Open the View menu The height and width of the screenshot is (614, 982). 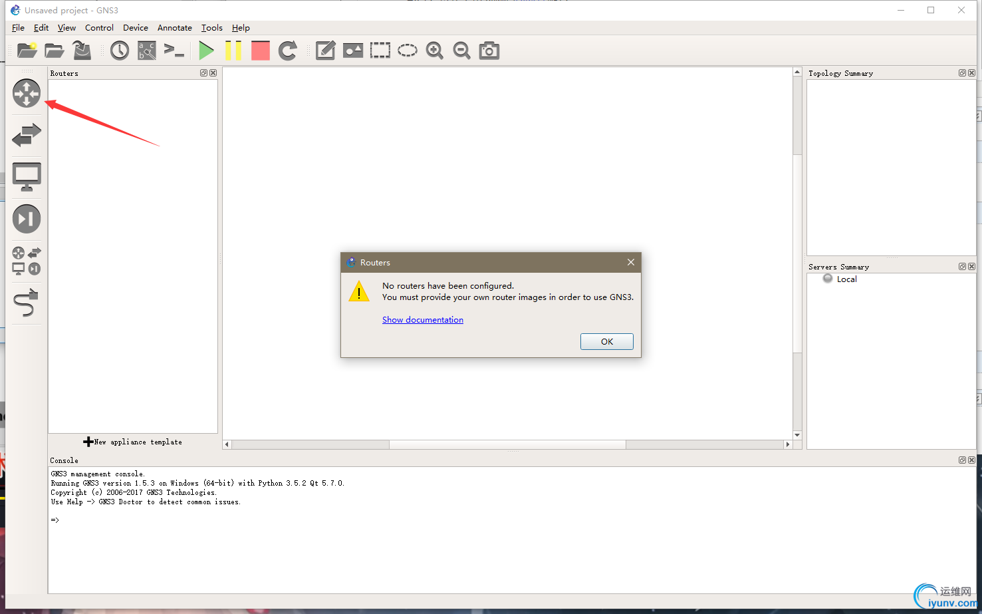(x=66, y=28)
